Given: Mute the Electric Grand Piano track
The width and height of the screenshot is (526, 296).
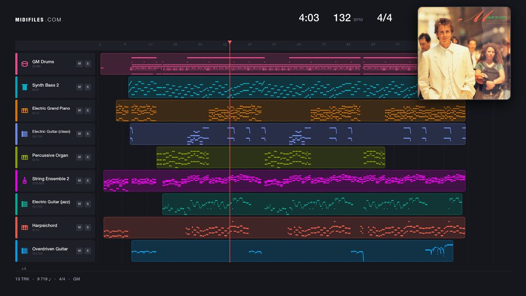Looking at the screenshot, I should [79, 110].
